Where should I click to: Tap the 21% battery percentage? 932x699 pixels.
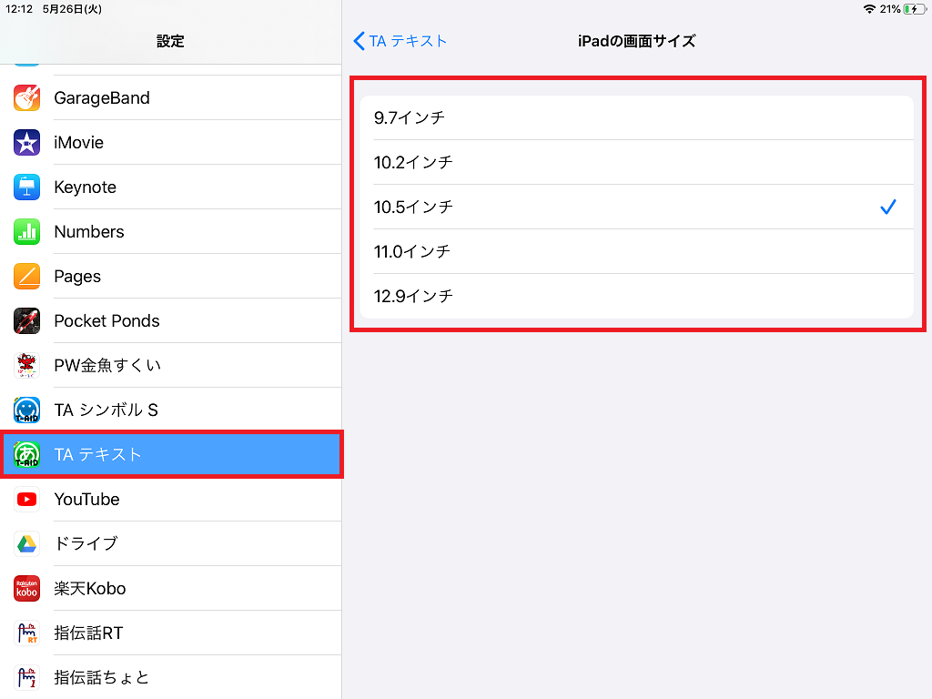click(x=890, y=9)
